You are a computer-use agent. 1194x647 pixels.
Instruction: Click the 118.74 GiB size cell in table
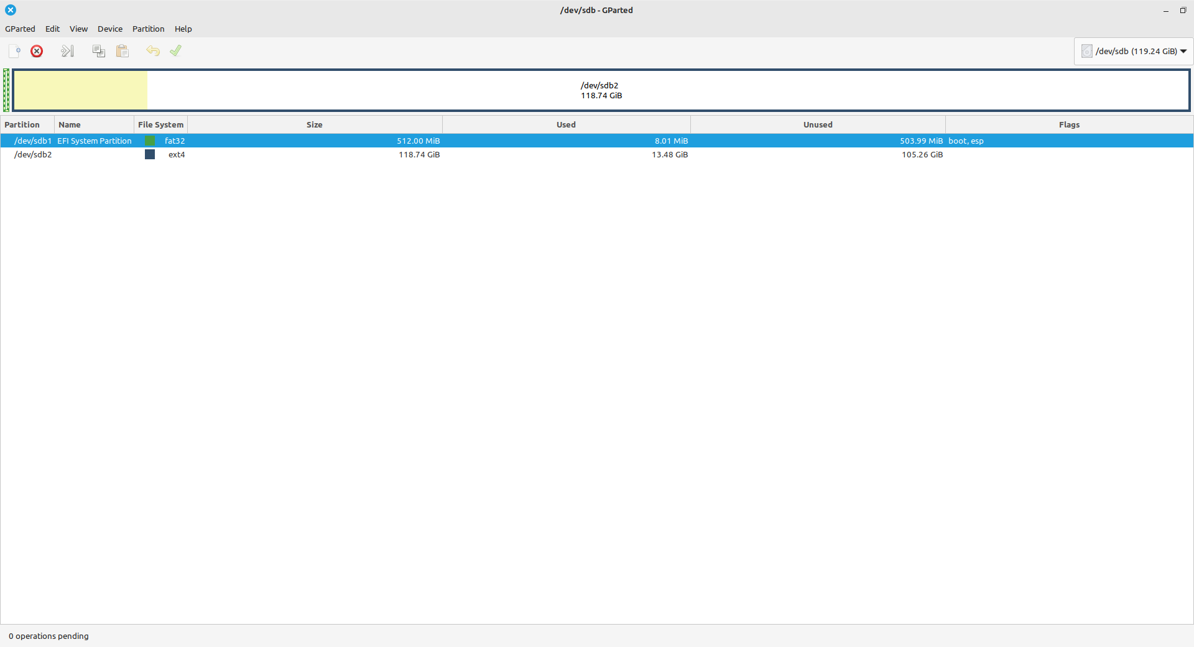pyautogui.click(x=419, y=154)
